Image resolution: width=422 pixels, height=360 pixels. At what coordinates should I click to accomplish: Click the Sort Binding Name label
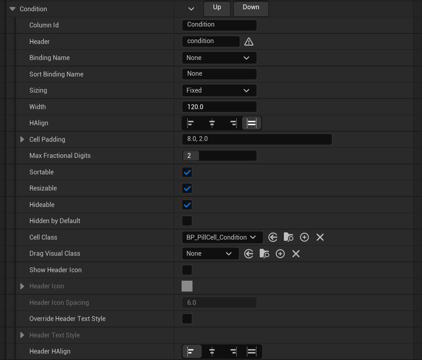click(x=56, y=74)
